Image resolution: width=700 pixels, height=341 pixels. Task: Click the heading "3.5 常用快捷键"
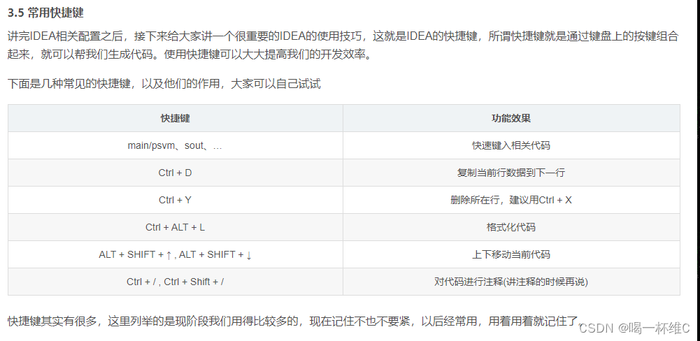point(45,13)
